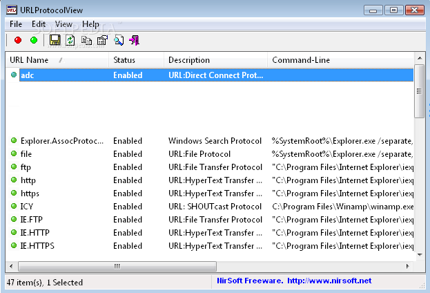Click the status dot beside adc
Image resolution: width=430 pixels, height=293 pixels.
14,75
